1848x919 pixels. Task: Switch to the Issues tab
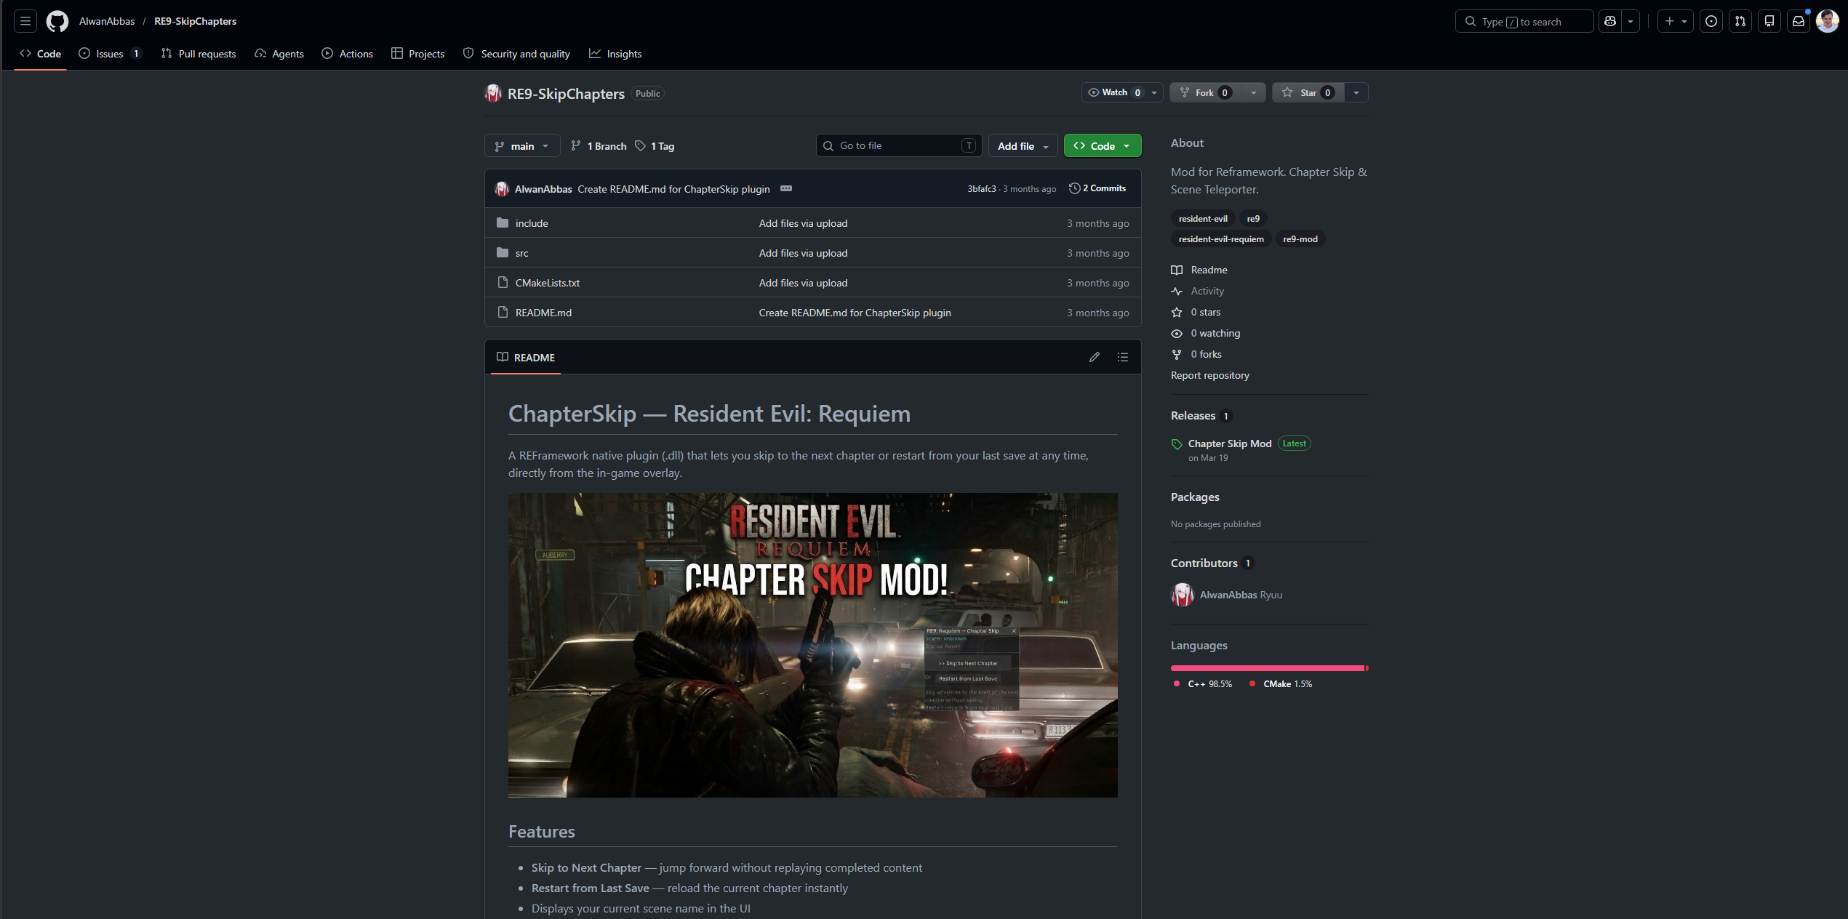[x=110, y=54]
